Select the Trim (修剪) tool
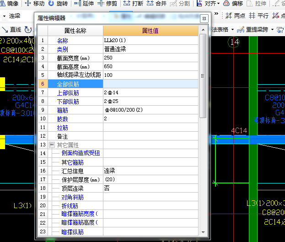The image size is (285, 242). (107, 4)
